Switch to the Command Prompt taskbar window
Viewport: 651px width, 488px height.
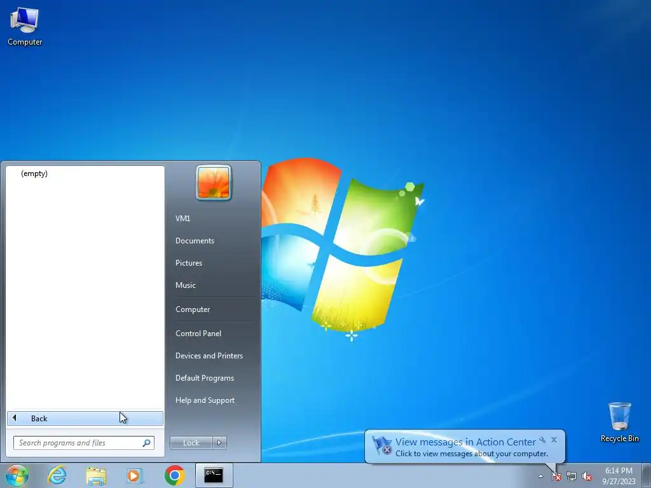(214, 475)
